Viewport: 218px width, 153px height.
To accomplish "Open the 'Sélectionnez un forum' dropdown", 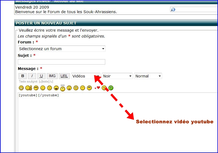I will coord(61,49).
